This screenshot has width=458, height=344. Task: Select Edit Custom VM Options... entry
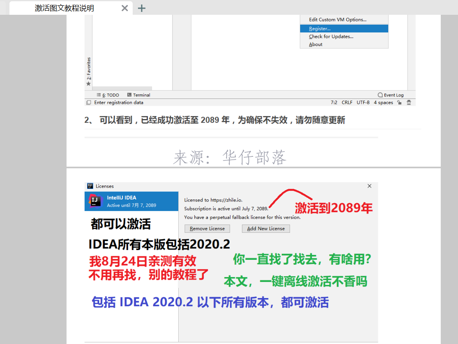pyautogui.click(x=338, y=20)
